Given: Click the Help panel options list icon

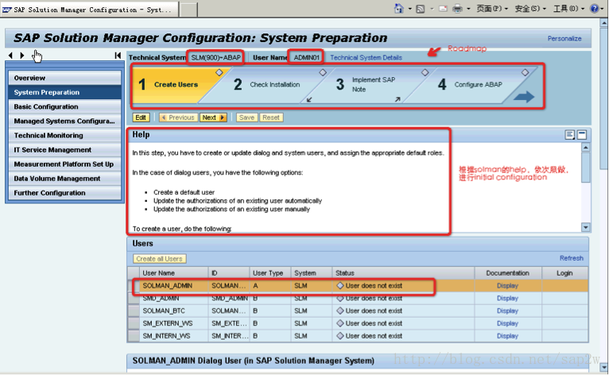Looking at the screenshot, I should coord(570,135).
